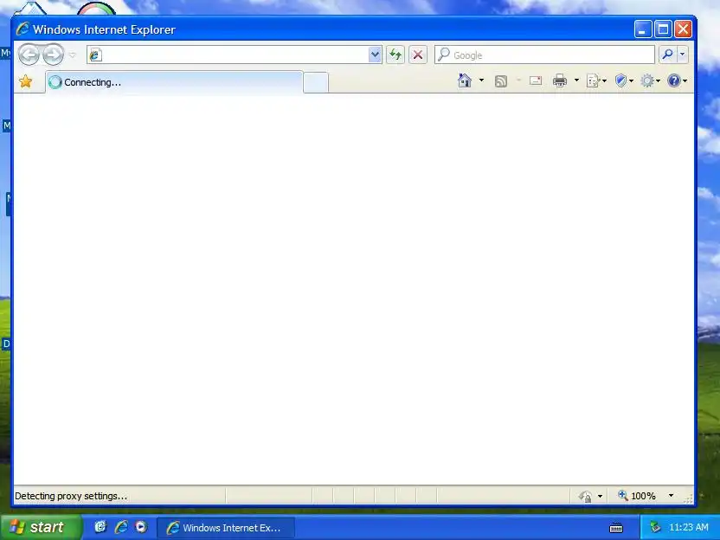
Task: Open Favorites with the star icon
Action: tap(26, 81)
